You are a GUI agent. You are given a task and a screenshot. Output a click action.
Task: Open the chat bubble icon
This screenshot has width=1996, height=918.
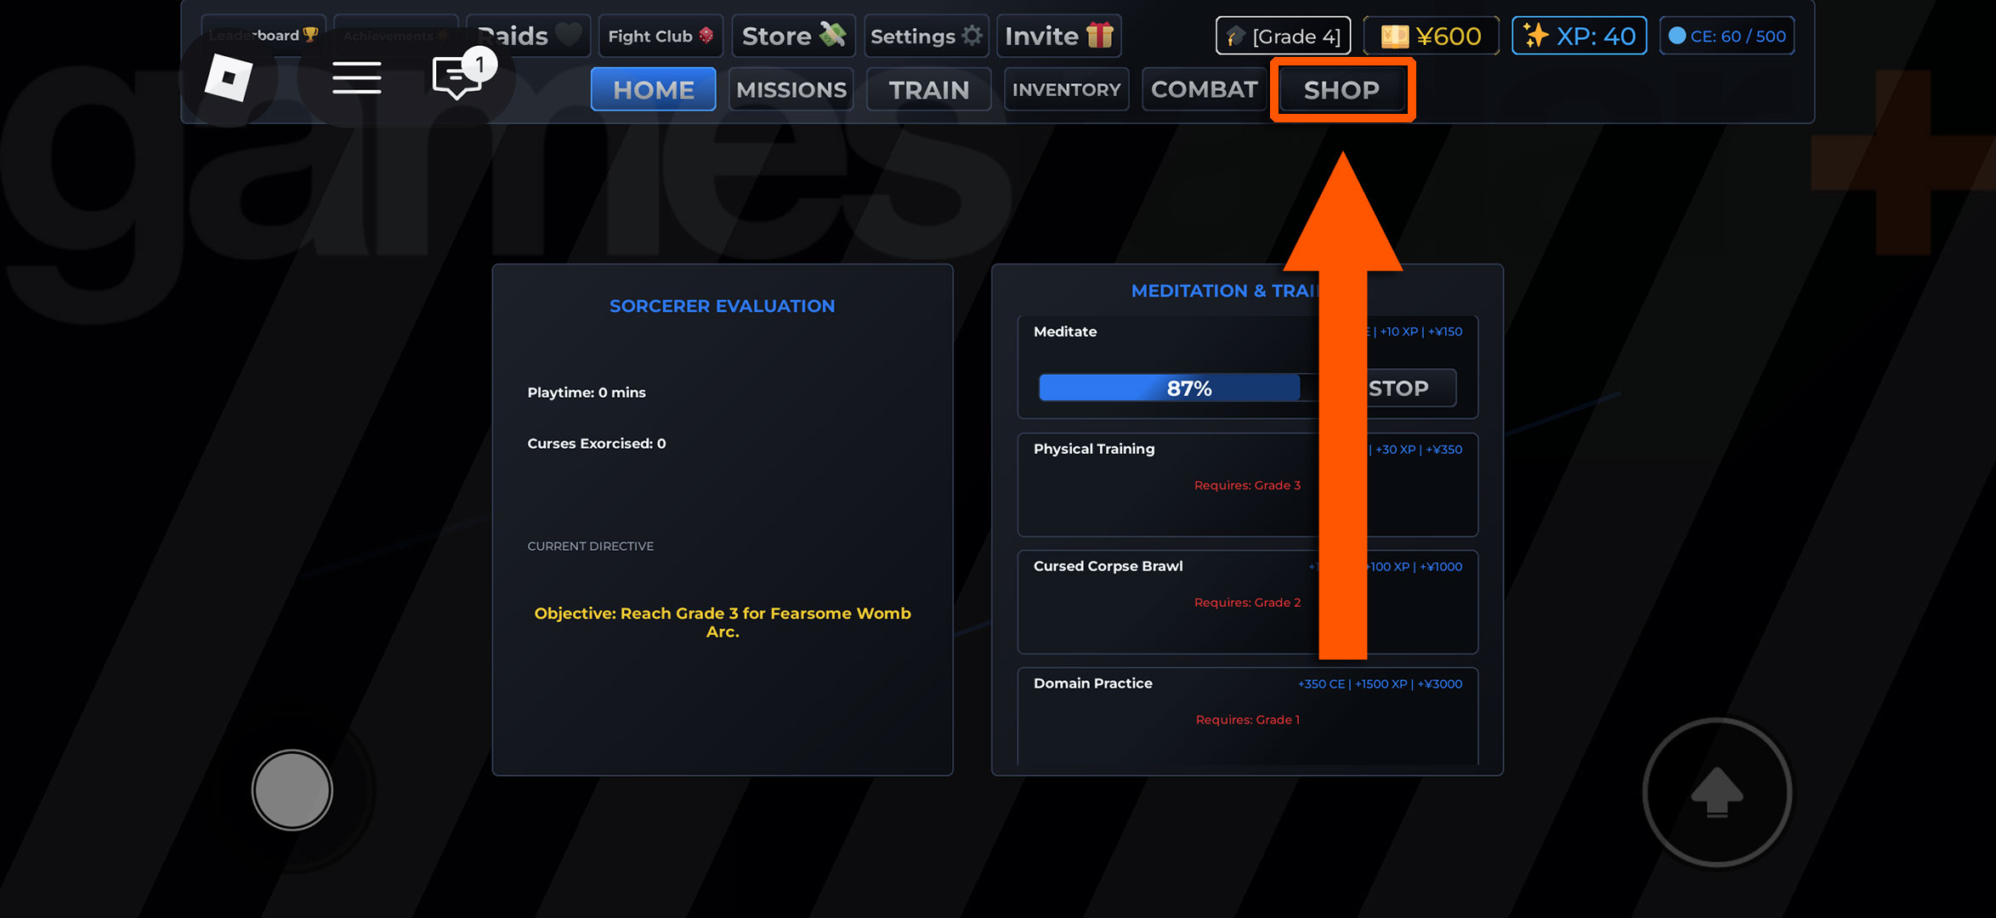[x=457, y=78]
